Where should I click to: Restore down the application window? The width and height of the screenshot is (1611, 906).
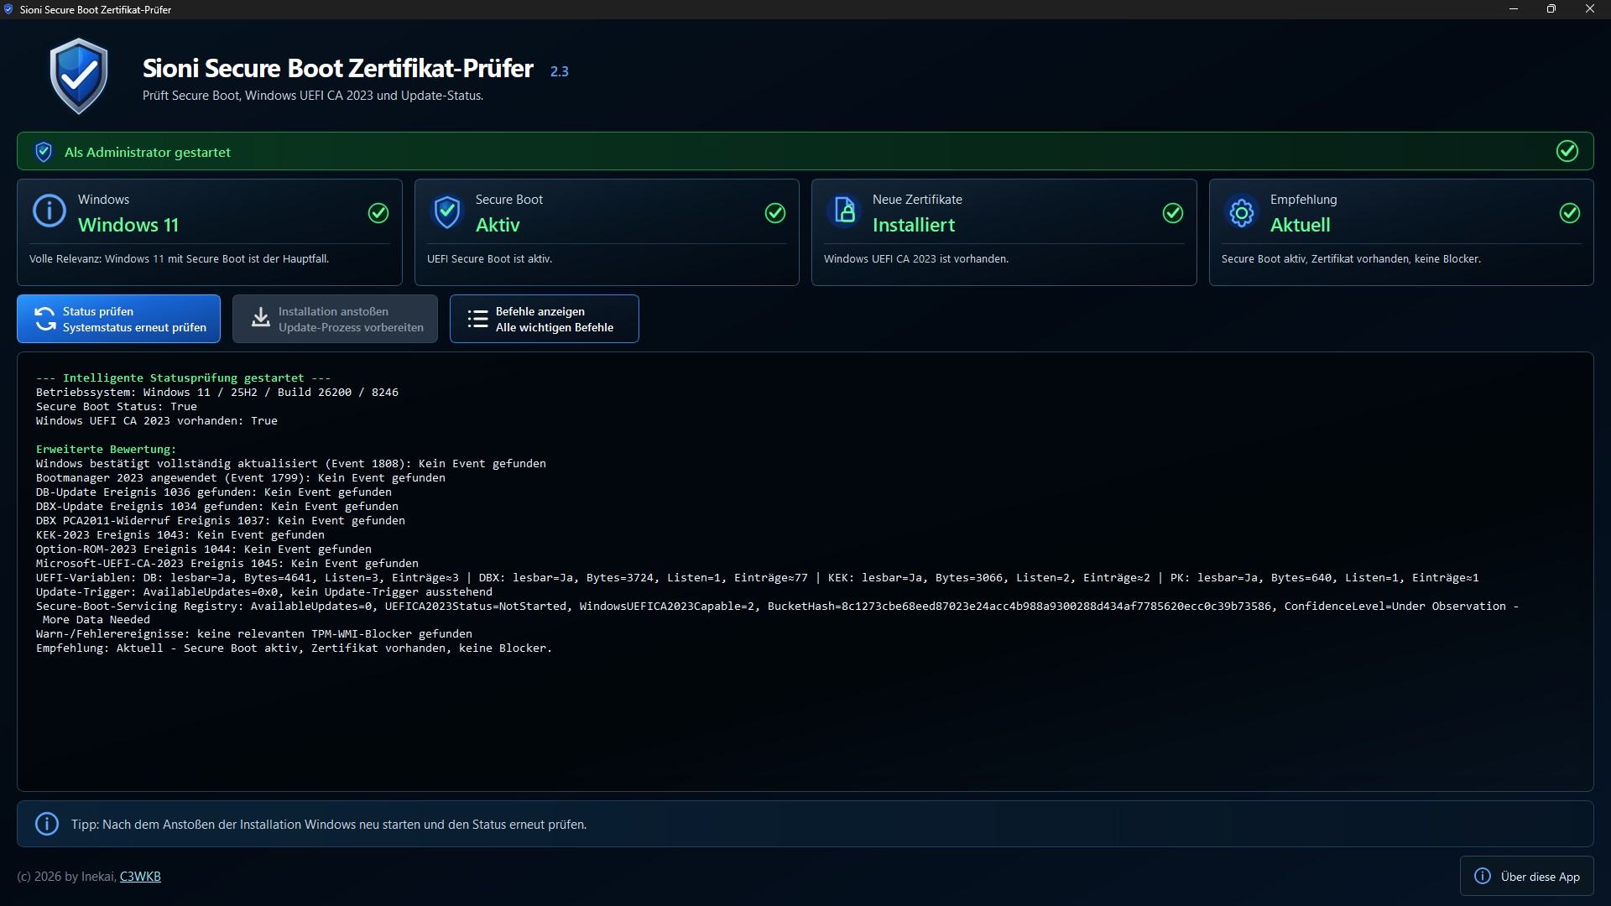pyautogui.click(x=1551, y=9)
